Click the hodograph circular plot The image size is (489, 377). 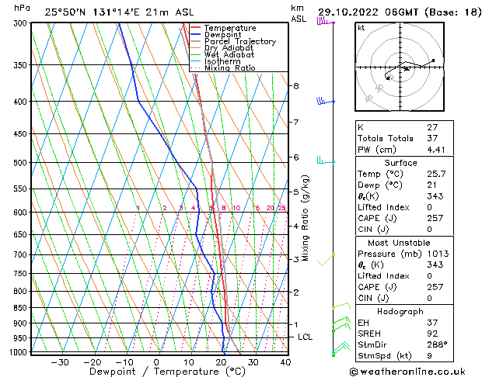(x=402, y=67)
